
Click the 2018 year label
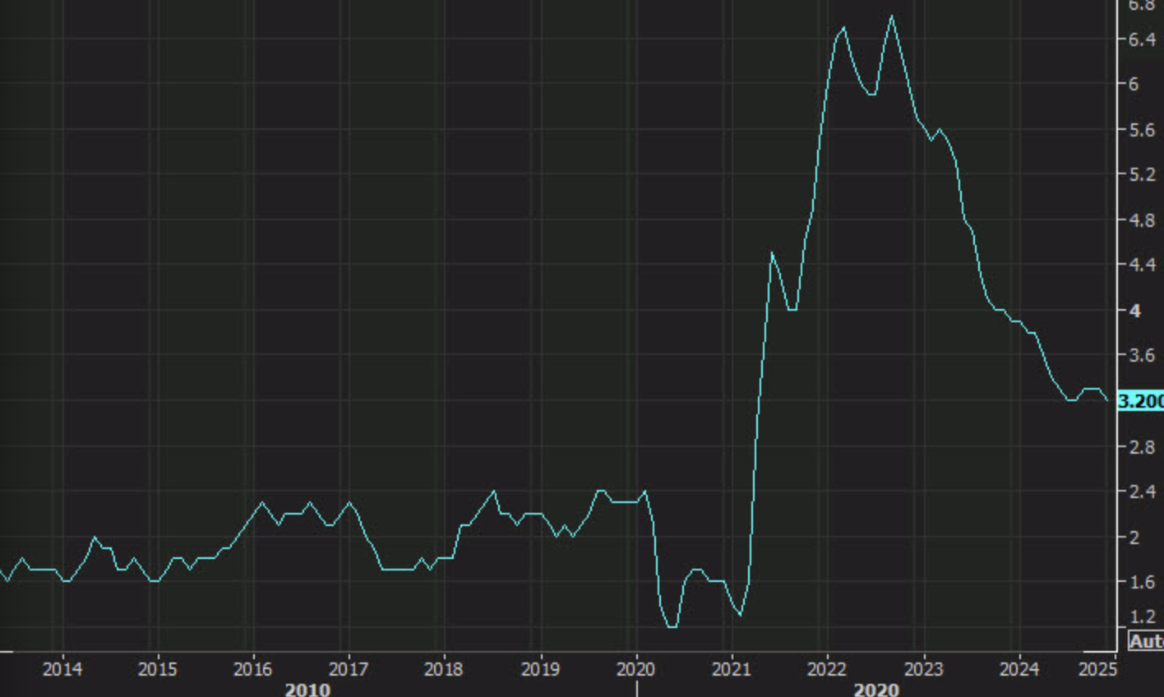pos(445,668)
